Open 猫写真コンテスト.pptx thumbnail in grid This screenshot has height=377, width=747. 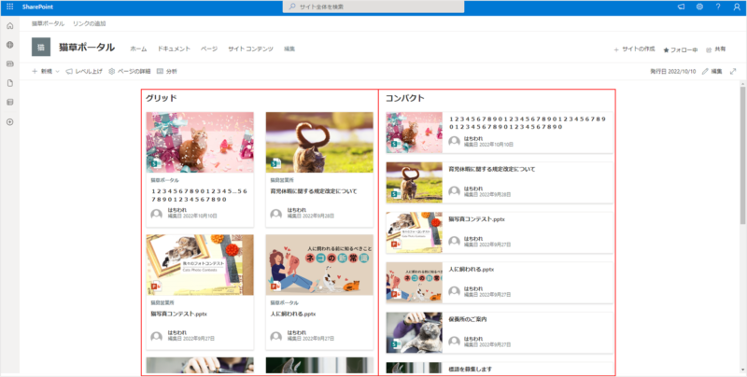pos(200,265)
